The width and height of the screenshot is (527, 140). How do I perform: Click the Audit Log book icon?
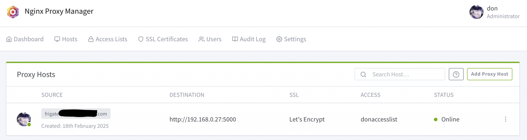pos(235,39)
